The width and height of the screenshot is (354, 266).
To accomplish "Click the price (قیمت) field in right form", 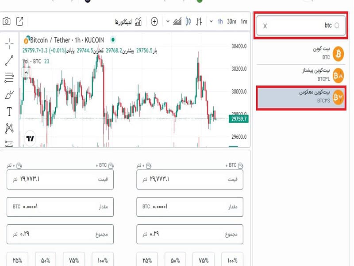I will point(190,180).
